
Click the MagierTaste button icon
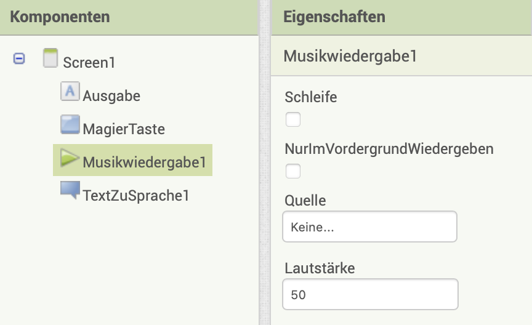[x=70, y=126]
